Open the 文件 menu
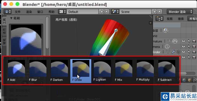Screen dimensions: 197x101 coord(18,12)
